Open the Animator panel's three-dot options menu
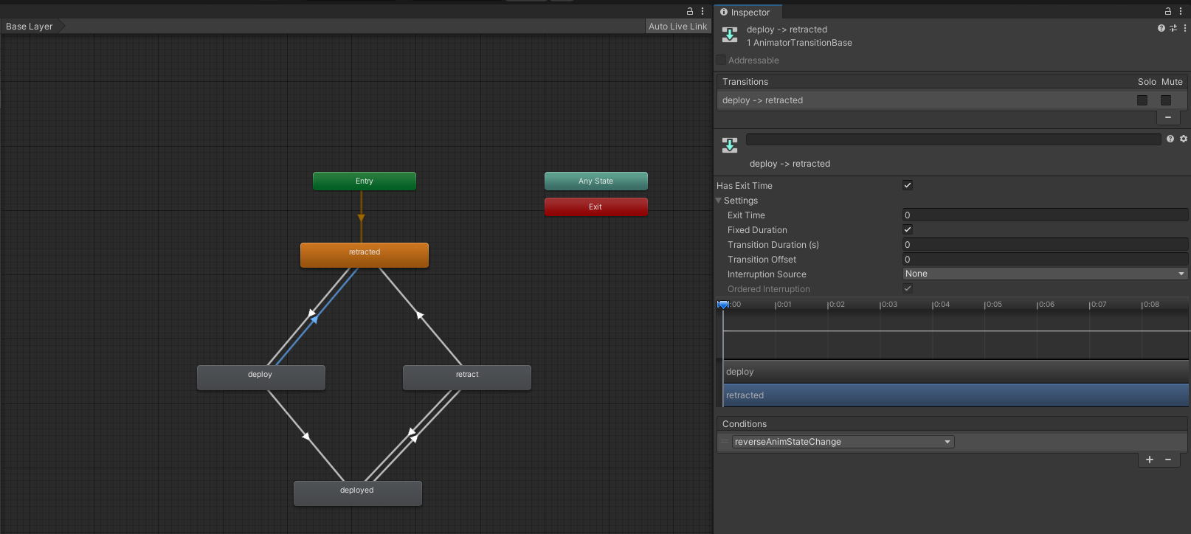 pos(702,11)
